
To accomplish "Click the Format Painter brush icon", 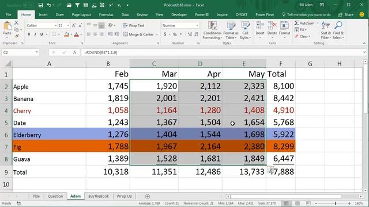I will tap(16, 36).
